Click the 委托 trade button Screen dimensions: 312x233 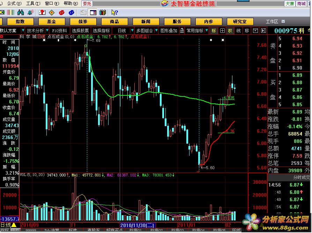[x=87, y=3]
